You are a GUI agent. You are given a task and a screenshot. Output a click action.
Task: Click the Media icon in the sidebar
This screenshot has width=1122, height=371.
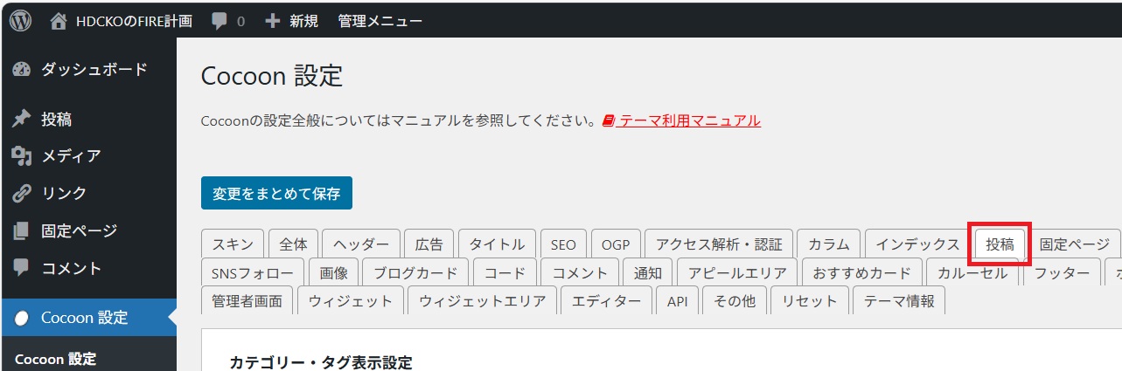[22, 155]
